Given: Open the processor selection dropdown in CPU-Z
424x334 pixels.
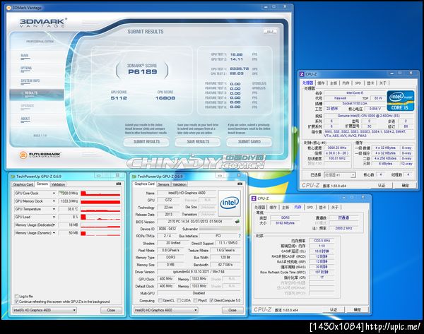Looking at the screenshot, I should coord(339,175).
